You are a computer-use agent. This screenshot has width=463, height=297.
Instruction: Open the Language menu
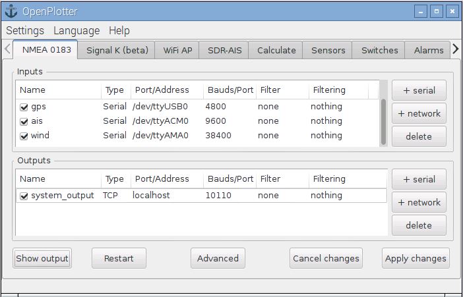click(x=77, y=30)
